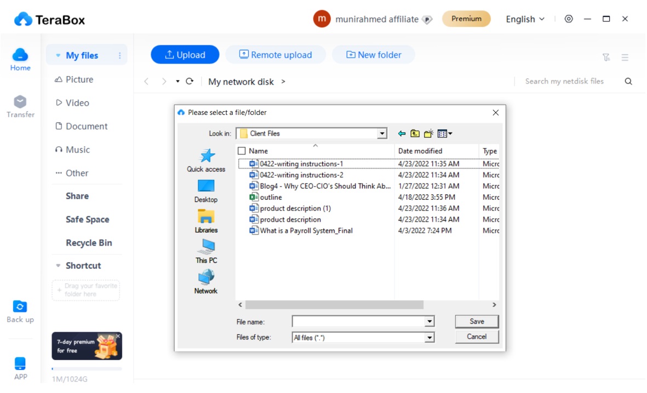Open the Back up section
The image size is (647, 393).
pyautogui.click(x=20, y=312)
